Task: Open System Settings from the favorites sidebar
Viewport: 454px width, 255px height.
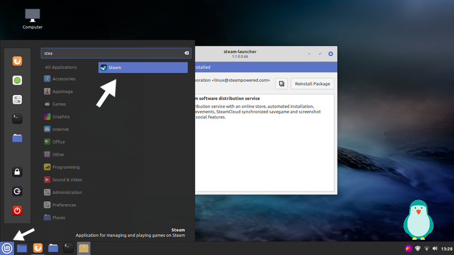Action: click(x=17, y=100)
